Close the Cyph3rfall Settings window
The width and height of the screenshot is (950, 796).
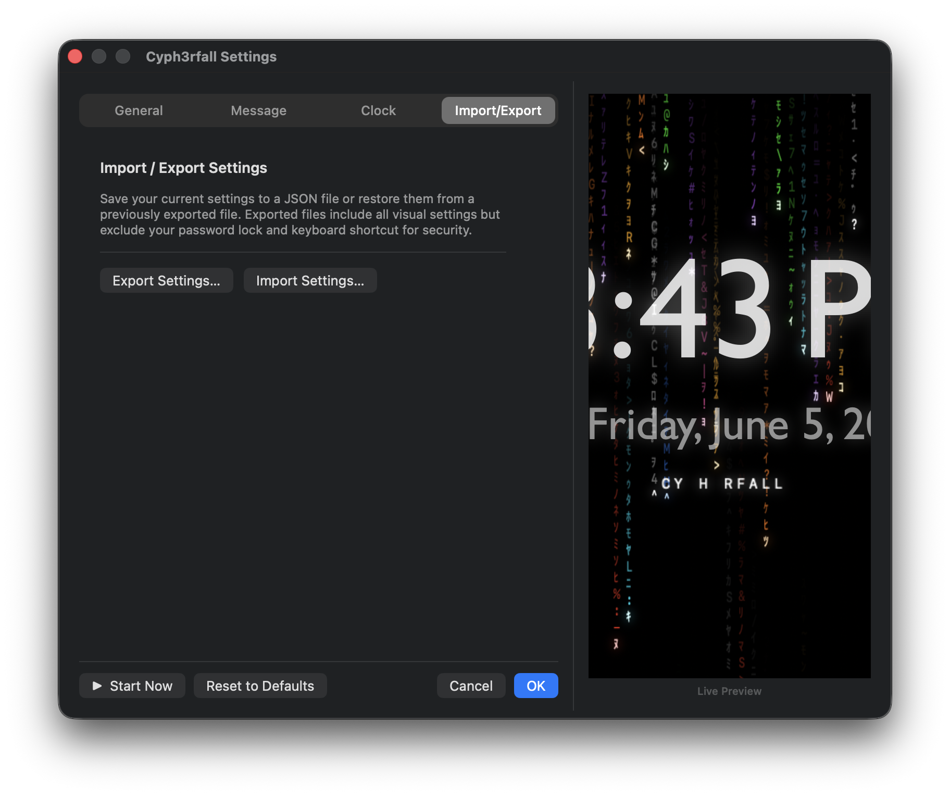coord(75,56)
